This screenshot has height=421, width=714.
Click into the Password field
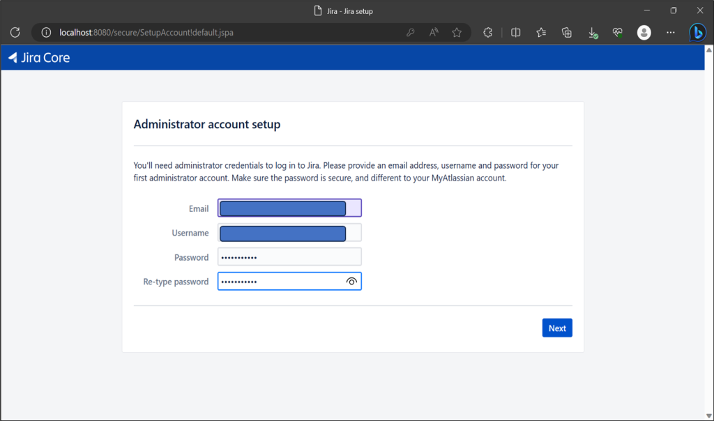(x=289, y=257)
